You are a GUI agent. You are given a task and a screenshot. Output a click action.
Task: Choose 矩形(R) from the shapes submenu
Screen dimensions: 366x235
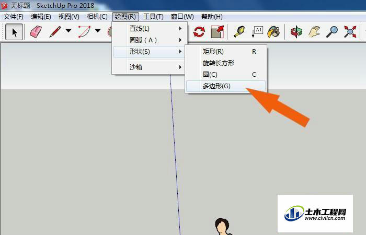point(226,52)
